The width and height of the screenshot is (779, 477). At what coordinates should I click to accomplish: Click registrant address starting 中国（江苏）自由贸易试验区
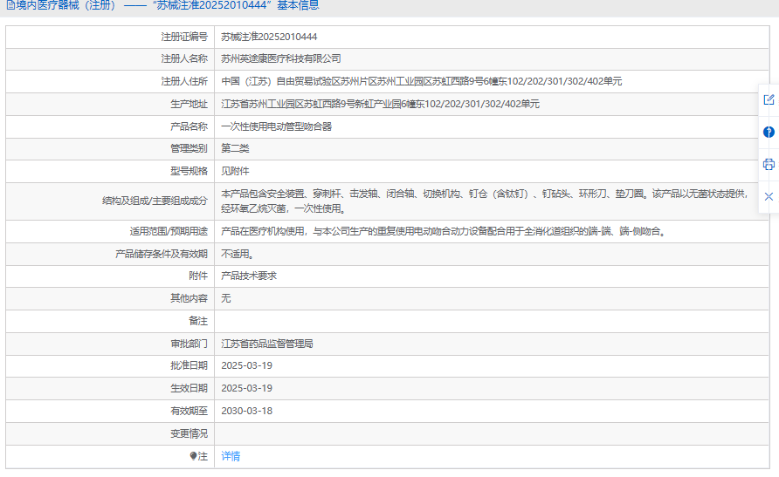click(x=421, y=81)
